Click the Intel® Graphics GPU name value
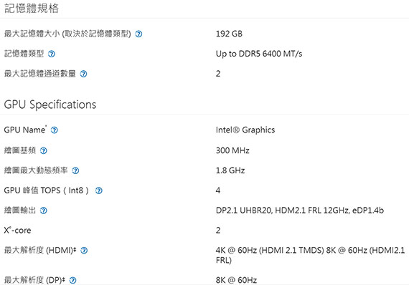The height and width of the screenshot is (285, 409). tap(245, 130)
